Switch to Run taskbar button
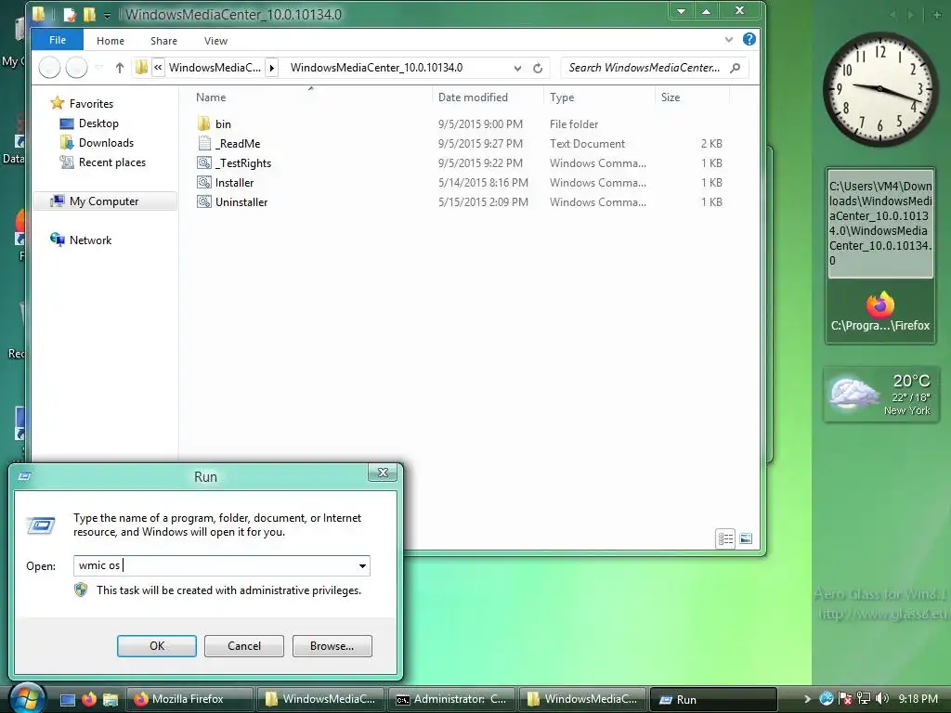 (712, 699)
